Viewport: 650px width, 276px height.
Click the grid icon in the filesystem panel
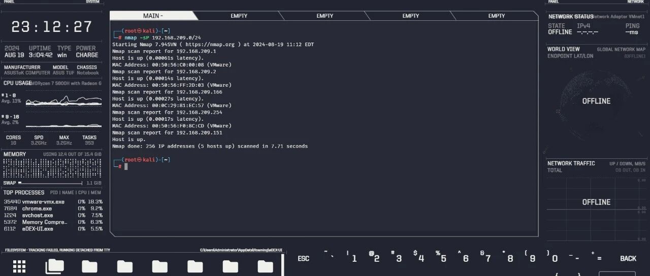[x=19, y=266]
